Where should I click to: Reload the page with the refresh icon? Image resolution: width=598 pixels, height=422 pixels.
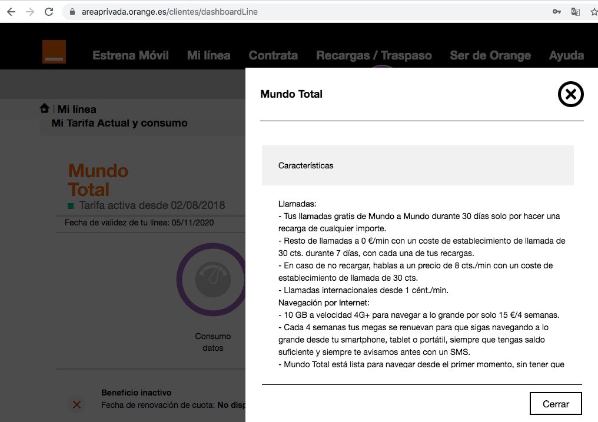point(49,12)
